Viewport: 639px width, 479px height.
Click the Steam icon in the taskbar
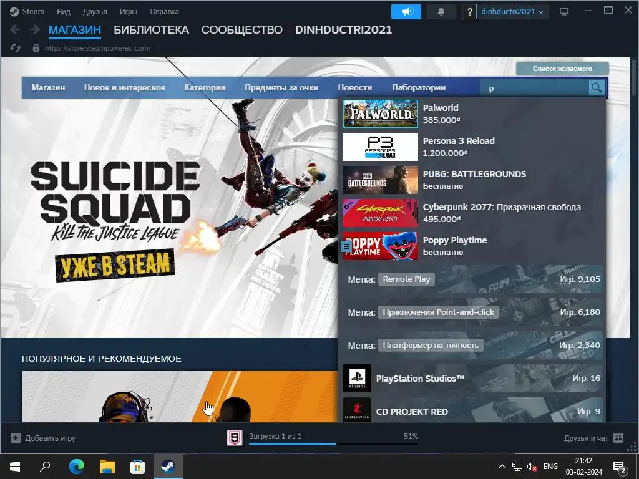(x=168, y=467)
